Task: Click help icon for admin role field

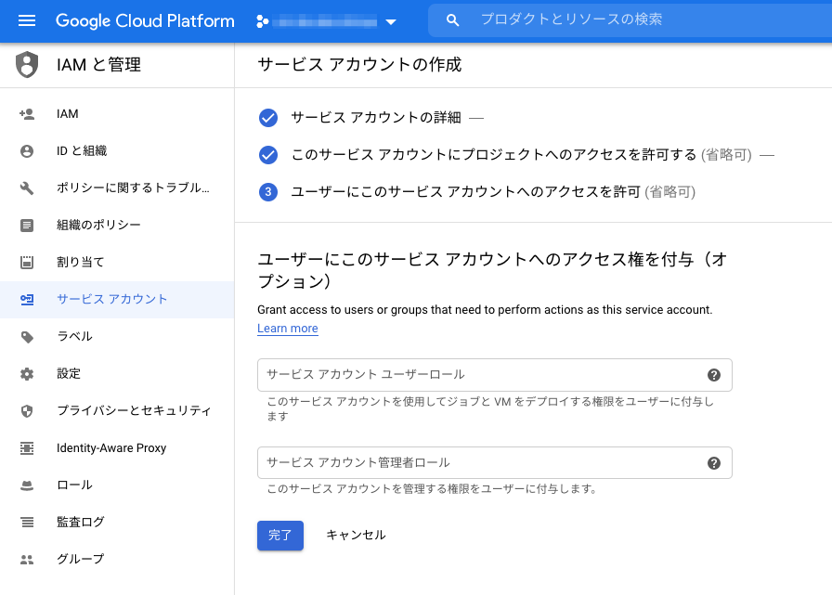Action: (714, 463)
